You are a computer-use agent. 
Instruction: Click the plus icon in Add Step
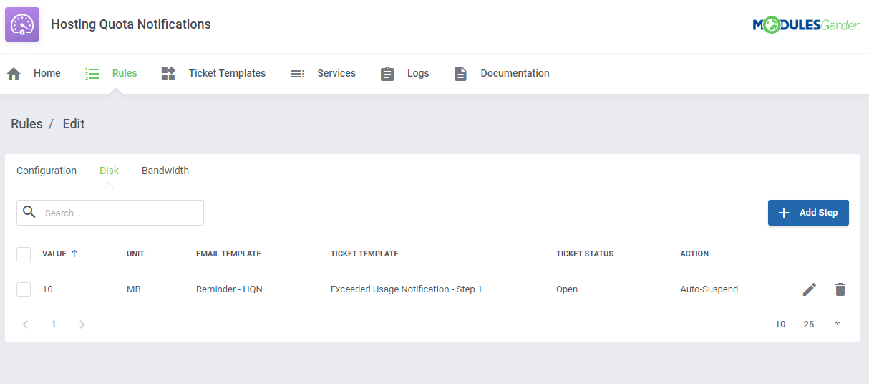point(784,213)
